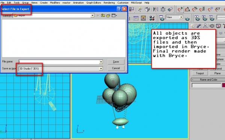Click the object color swatch
Viewport: 225px width, 140px height.
tap(223, 85)
